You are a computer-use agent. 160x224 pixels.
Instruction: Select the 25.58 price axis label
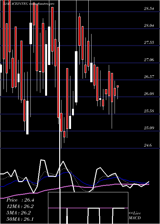149,111
